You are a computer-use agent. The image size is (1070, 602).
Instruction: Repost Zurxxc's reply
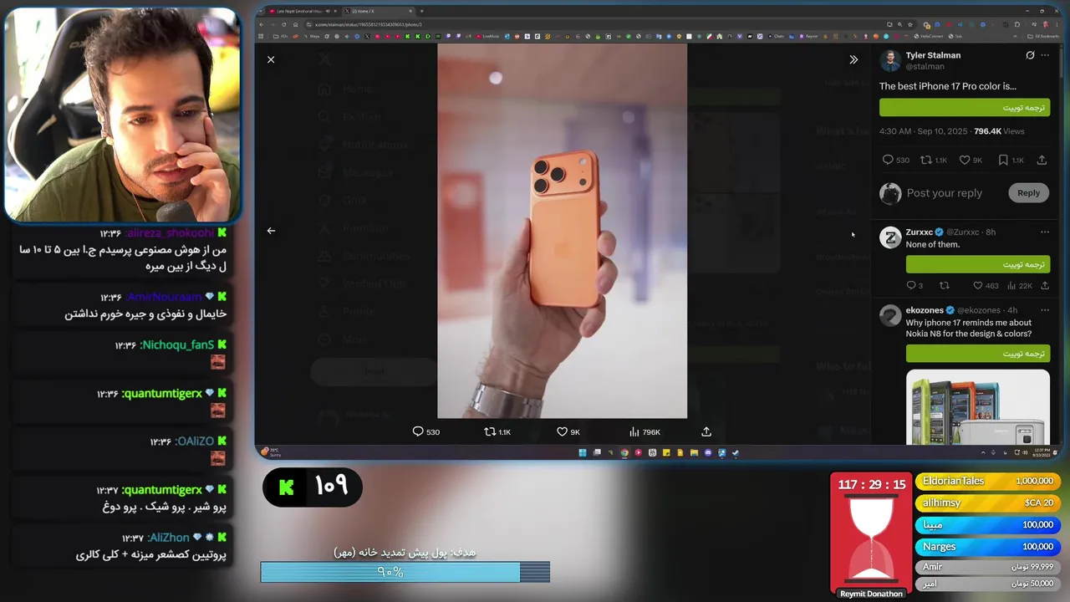tap(945, 286)
